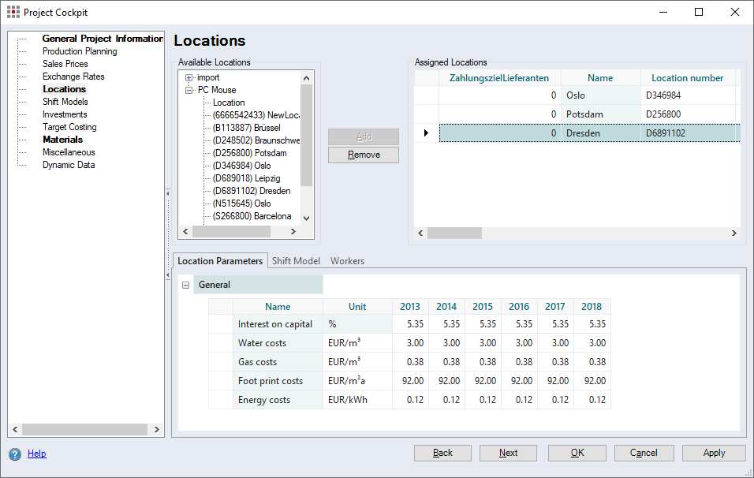754x478 pixels.
Task: Collapse the PC Mouse tree node
Action: click(x=189, y=90)
